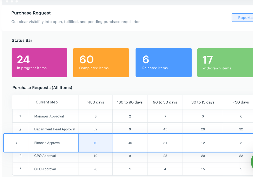Select the 90 to 30 days header

pos(165,102)
